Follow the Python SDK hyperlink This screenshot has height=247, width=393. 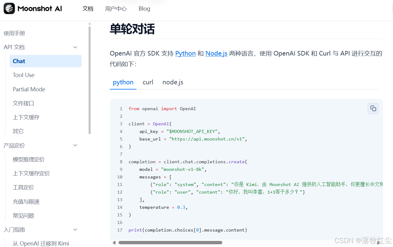pyautogui.click(x=185, y=53)
